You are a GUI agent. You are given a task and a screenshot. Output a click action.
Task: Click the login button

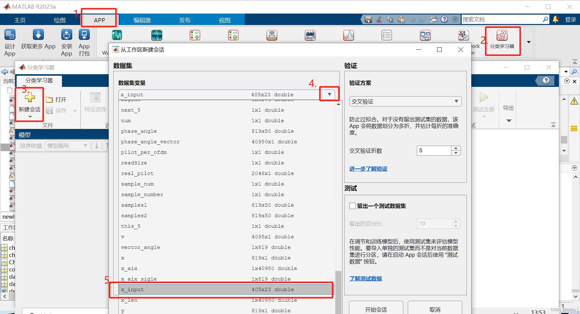pyautogui.click(x=571, y=20)
